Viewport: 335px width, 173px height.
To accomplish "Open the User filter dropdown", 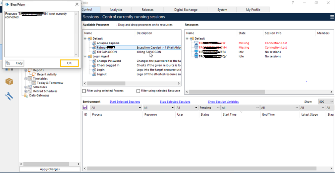I will (187, 108).
